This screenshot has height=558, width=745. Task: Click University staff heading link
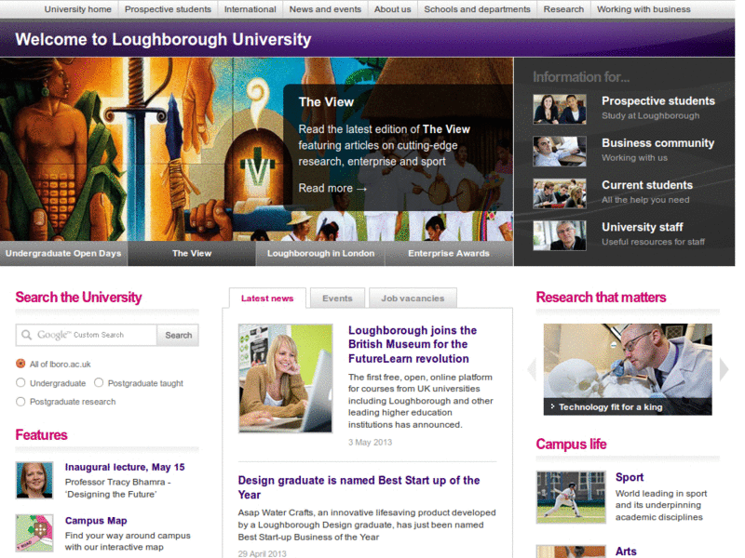pos(643,227)
